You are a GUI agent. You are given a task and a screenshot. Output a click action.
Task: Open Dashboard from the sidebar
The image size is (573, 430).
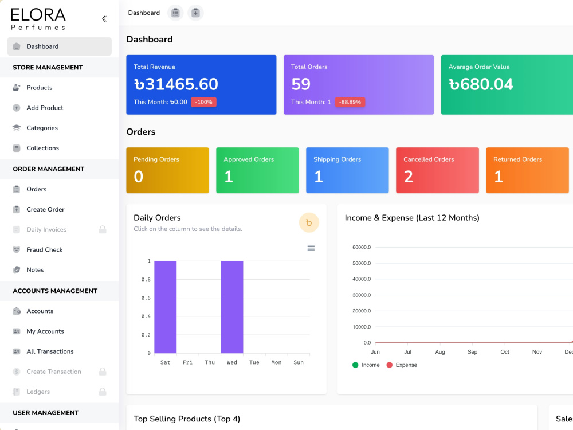point(60,46)
